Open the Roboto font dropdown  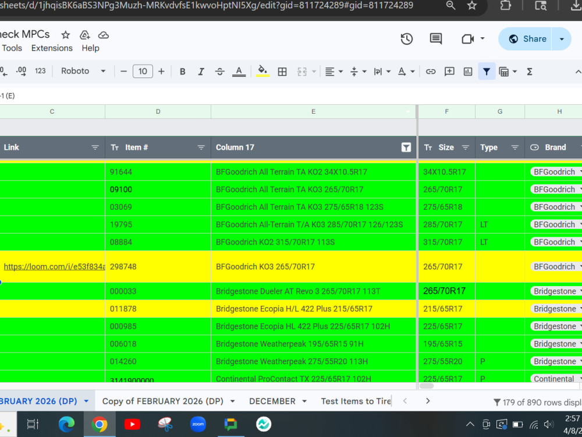click(83, 71)
